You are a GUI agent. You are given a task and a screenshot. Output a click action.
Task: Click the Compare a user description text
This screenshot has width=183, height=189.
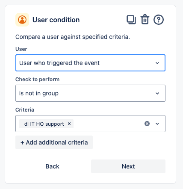(x=73, y=37)
